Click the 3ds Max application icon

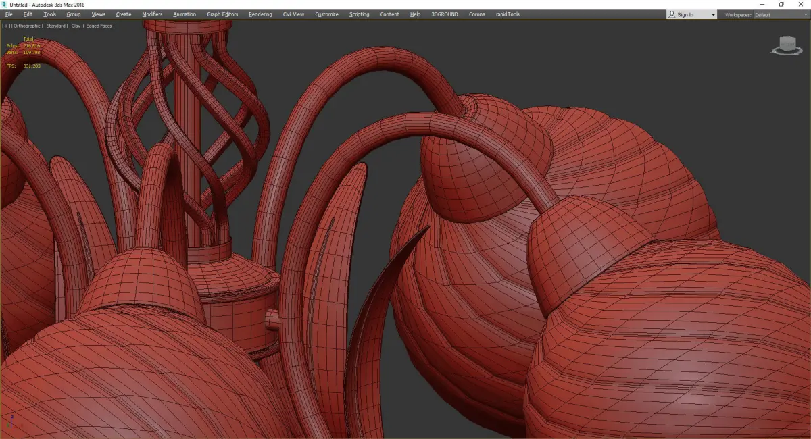[5, 5]
